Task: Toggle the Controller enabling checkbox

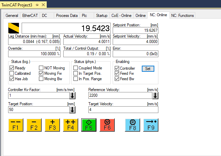Action: pyautogui.click(x=117, y=68)
